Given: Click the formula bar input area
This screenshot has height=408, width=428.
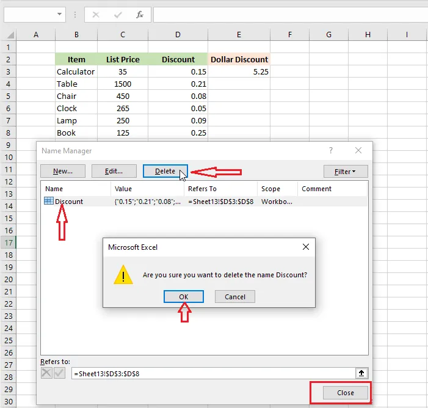Looking at the screenshot, I should click(291, 15).
